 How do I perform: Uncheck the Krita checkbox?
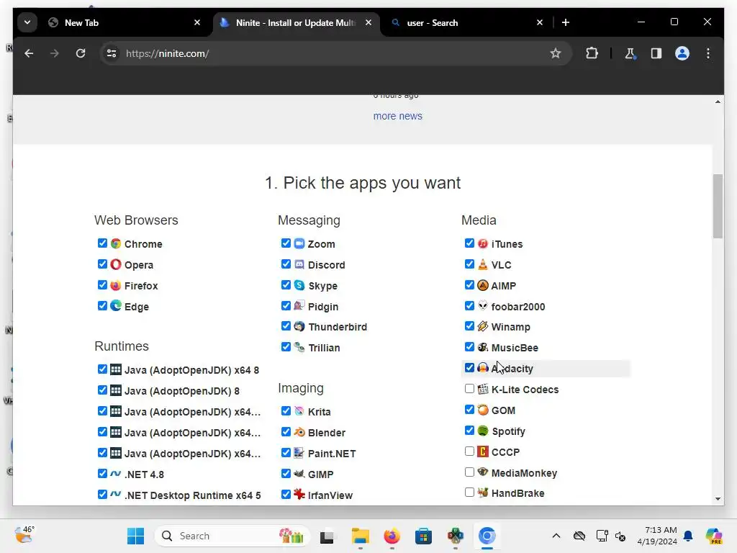(x=286, y=411)
